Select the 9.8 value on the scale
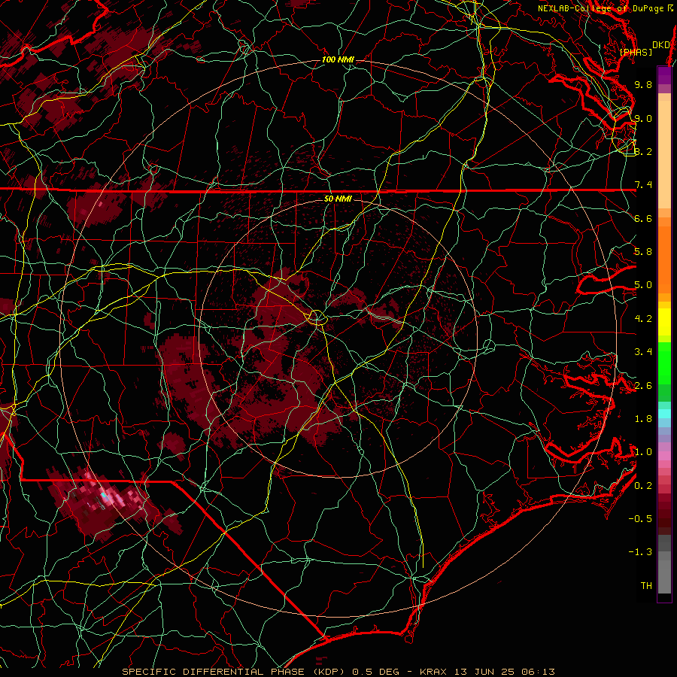Screen dimensions: 677x677 (x=643, y=84)
